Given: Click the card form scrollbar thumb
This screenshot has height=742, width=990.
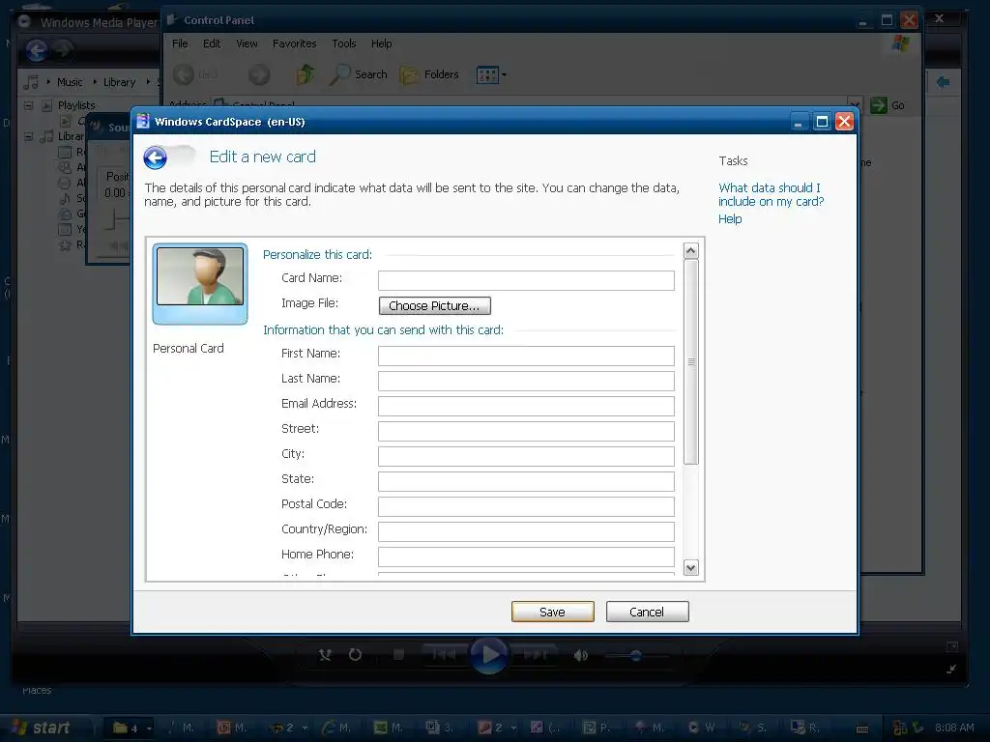Looking at the screenshot, I should tap(690, 361).
